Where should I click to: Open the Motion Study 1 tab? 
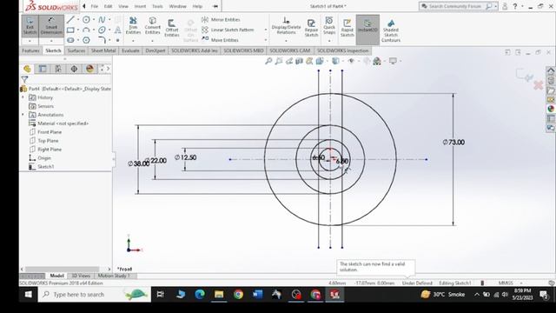pos(114,276)
